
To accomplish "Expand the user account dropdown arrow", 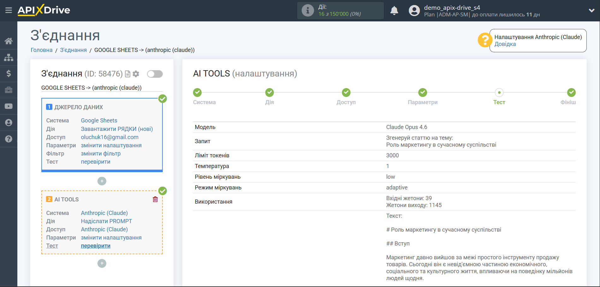I will (x=591, y=10).
